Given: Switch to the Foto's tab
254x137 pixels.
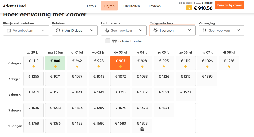Looking at the screenshot, I should click(x=91, y=6).
